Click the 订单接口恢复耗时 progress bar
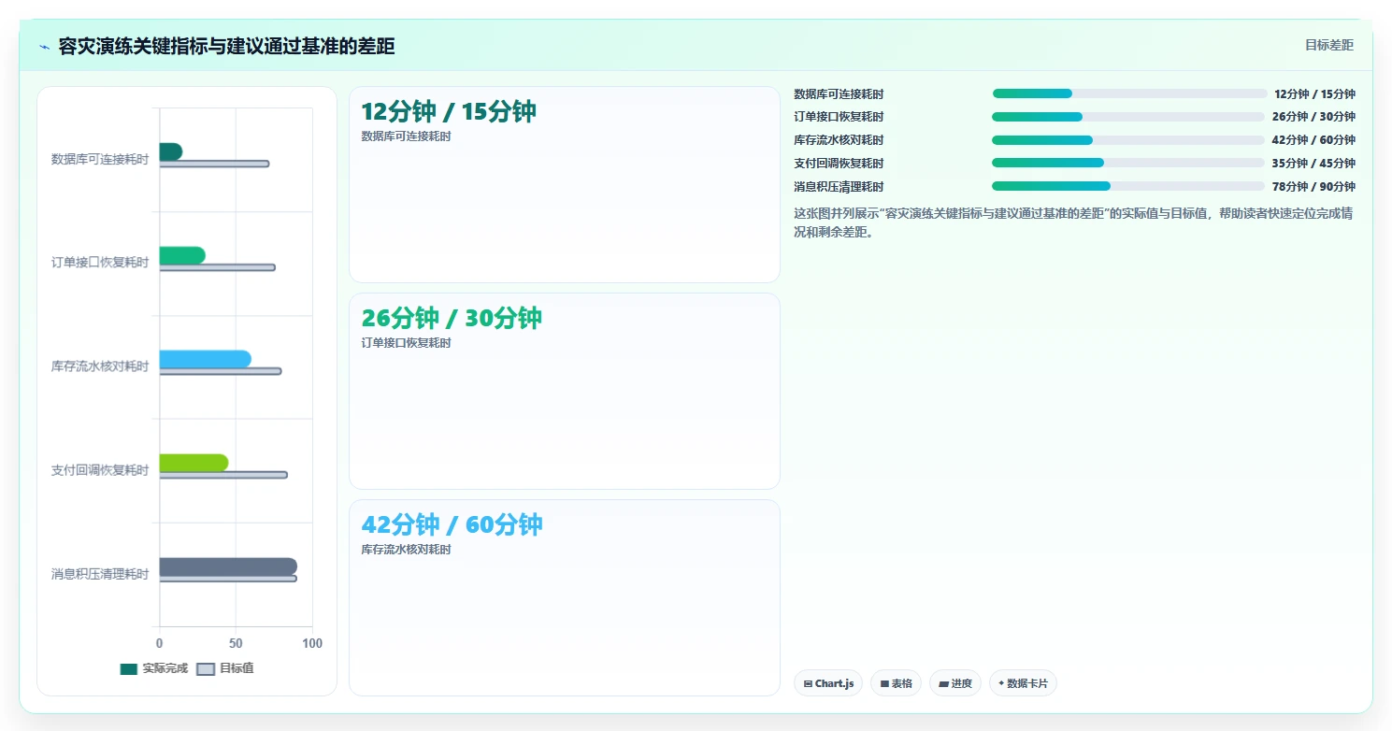 [1128, 117]
